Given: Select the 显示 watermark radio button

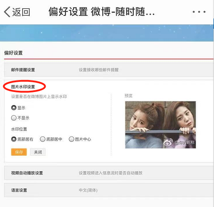Looking at the screenshot, I should pos(14,108).
